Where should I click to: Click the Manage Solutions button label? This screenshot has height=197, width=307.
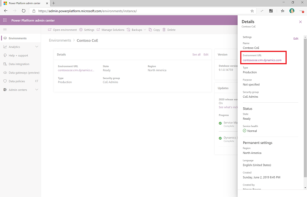click(x=113, y=30)
